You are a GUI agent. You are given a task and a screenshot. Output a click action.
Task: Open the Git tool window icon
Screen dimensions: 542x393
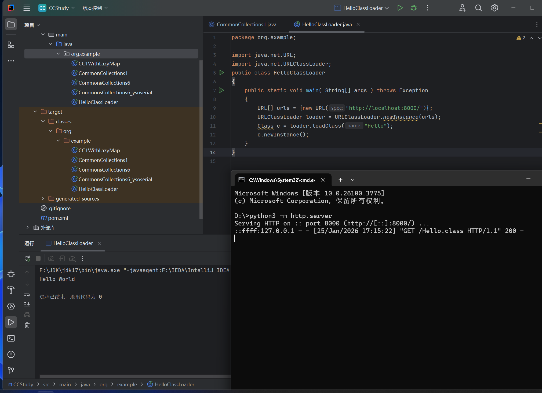[x=11, y=370]
